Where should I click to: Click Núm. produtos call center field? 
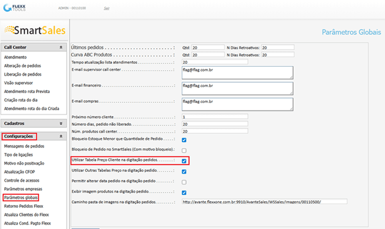point(215,131)
